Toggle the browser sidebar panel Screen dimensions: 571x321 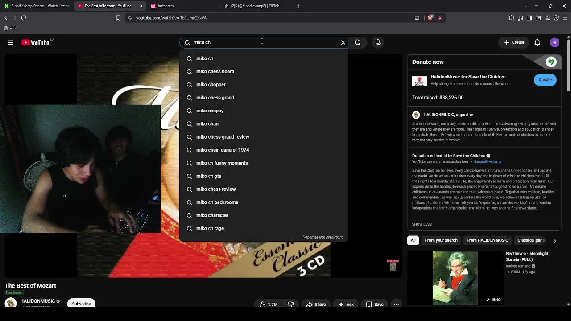530,18
